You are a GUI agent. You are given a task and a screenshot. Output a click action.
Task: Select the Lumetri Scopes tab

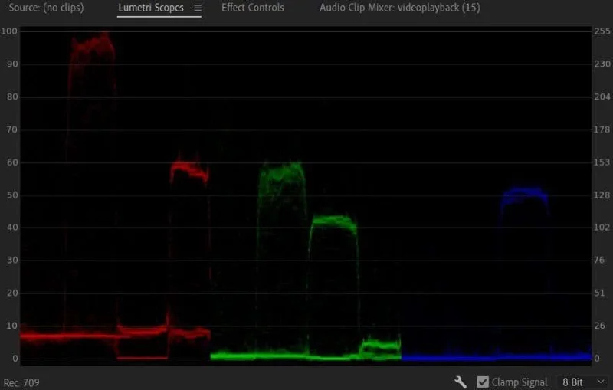151,8
